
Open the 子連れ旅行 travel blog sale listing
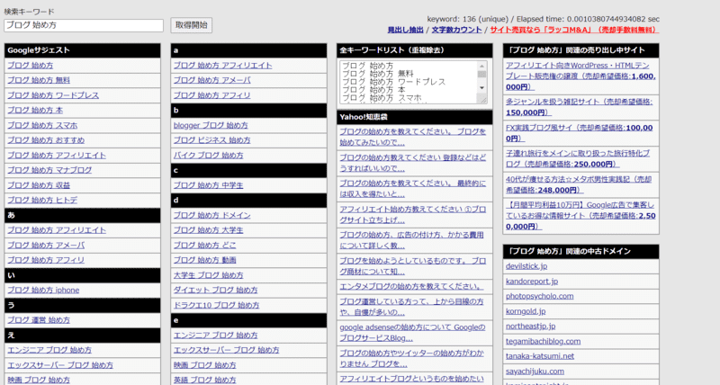click(x=578, y=158)
